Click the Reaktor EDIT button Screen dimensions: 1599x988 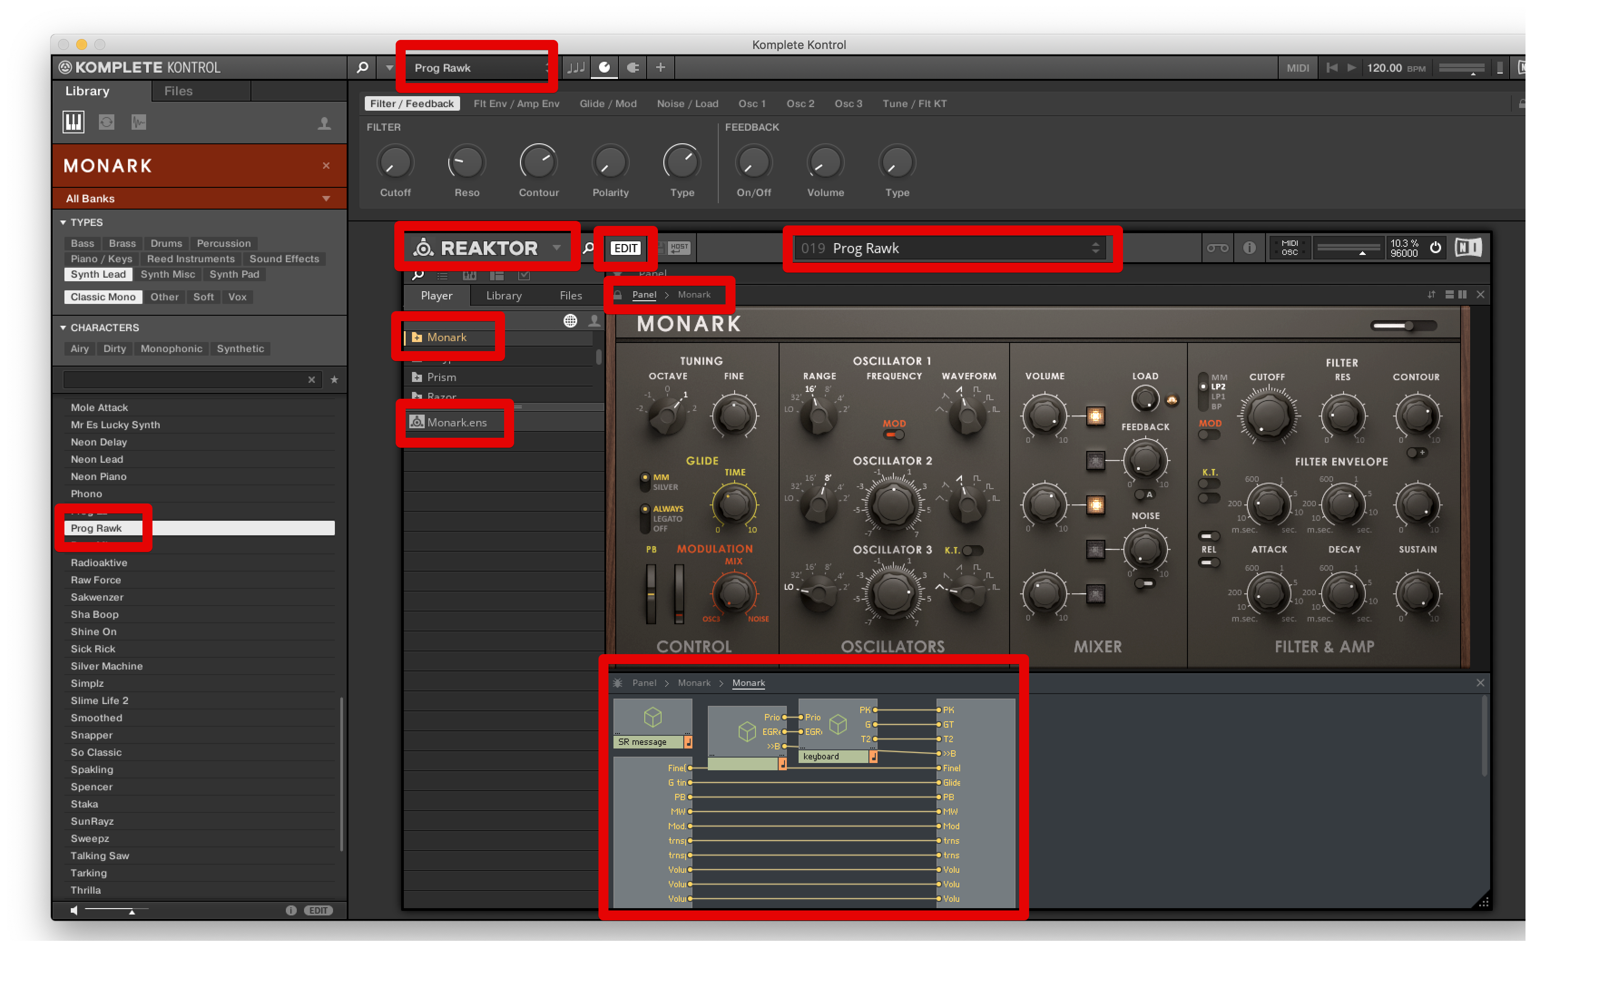[625, 248]
